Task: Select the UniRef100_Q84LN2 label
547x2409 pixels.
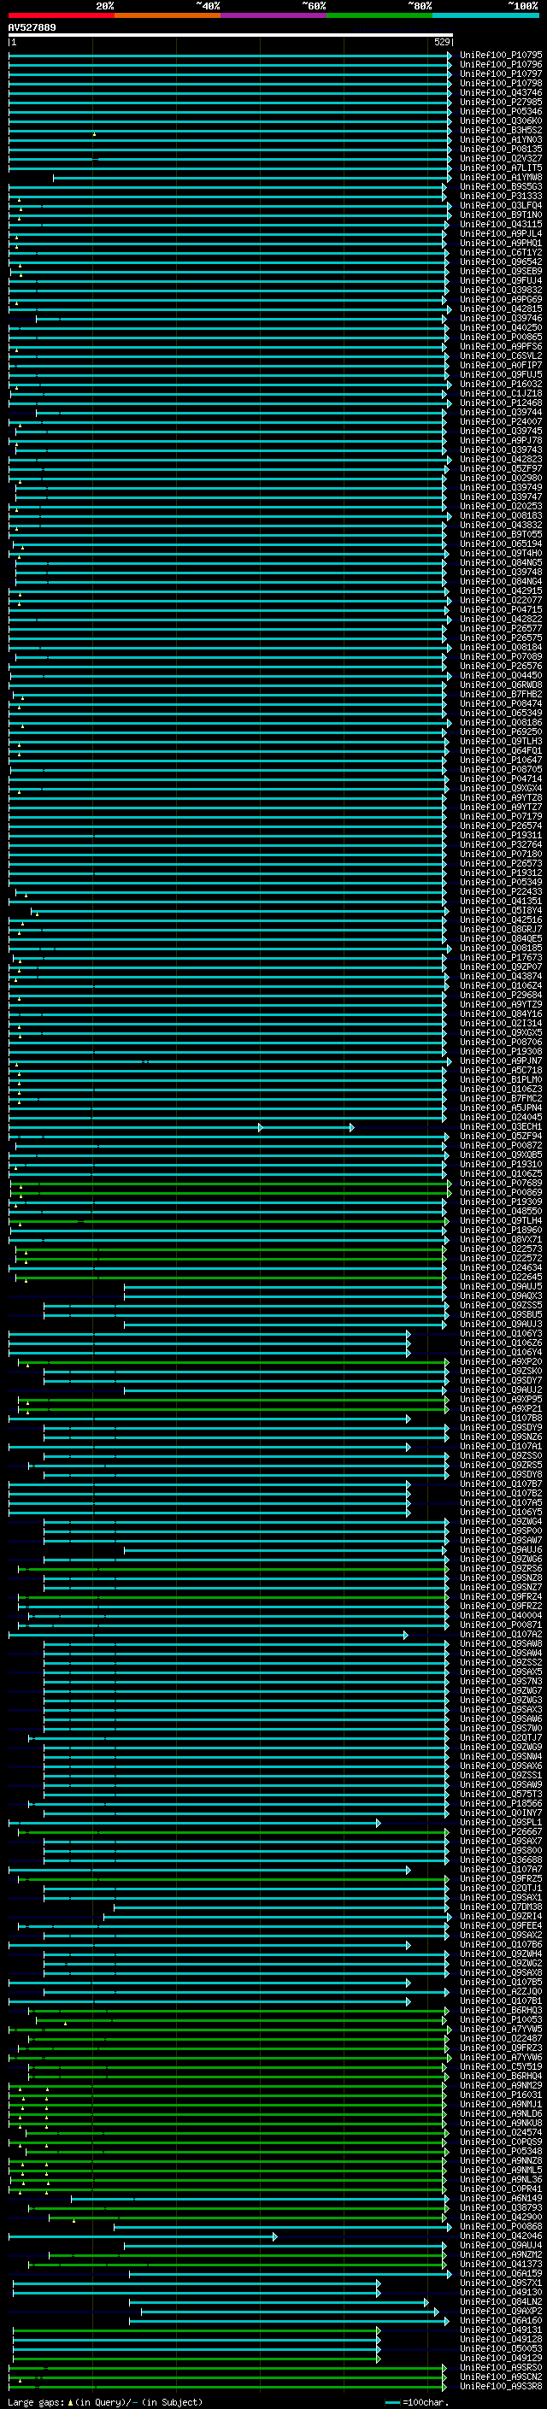Action: pos(501,2302)
